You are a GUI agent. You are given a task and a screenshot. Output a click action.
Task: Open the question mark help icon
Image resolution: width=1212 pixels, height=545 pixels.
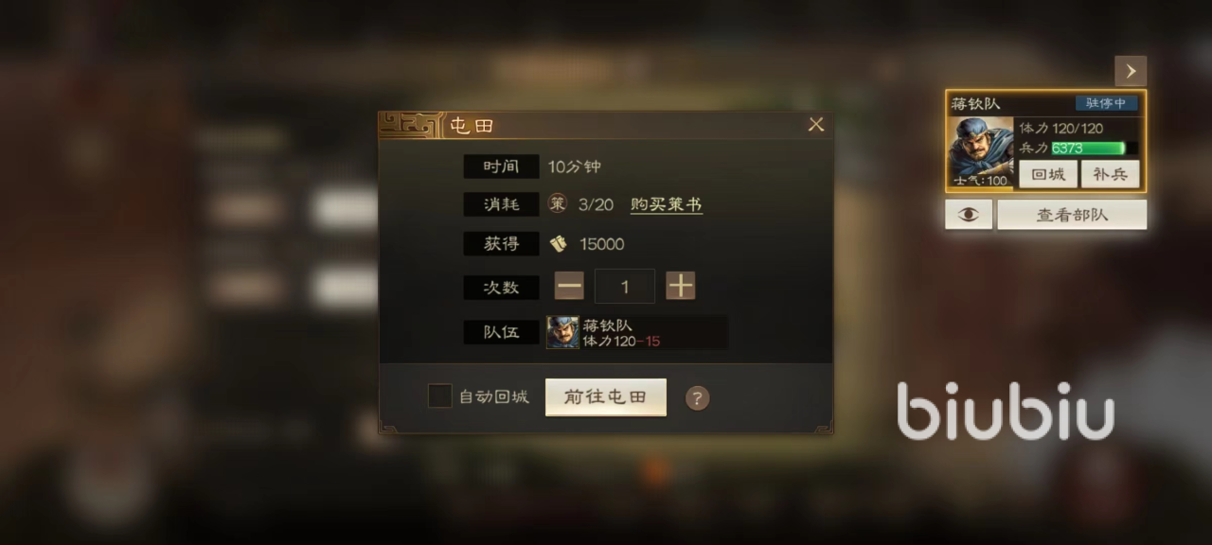pos(697,398)
